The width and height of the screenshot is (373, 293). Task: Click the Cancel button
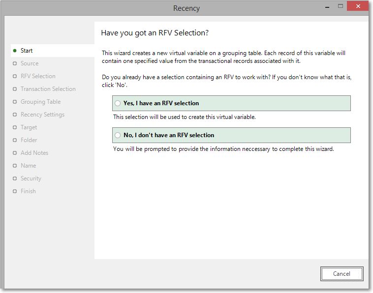342,274
